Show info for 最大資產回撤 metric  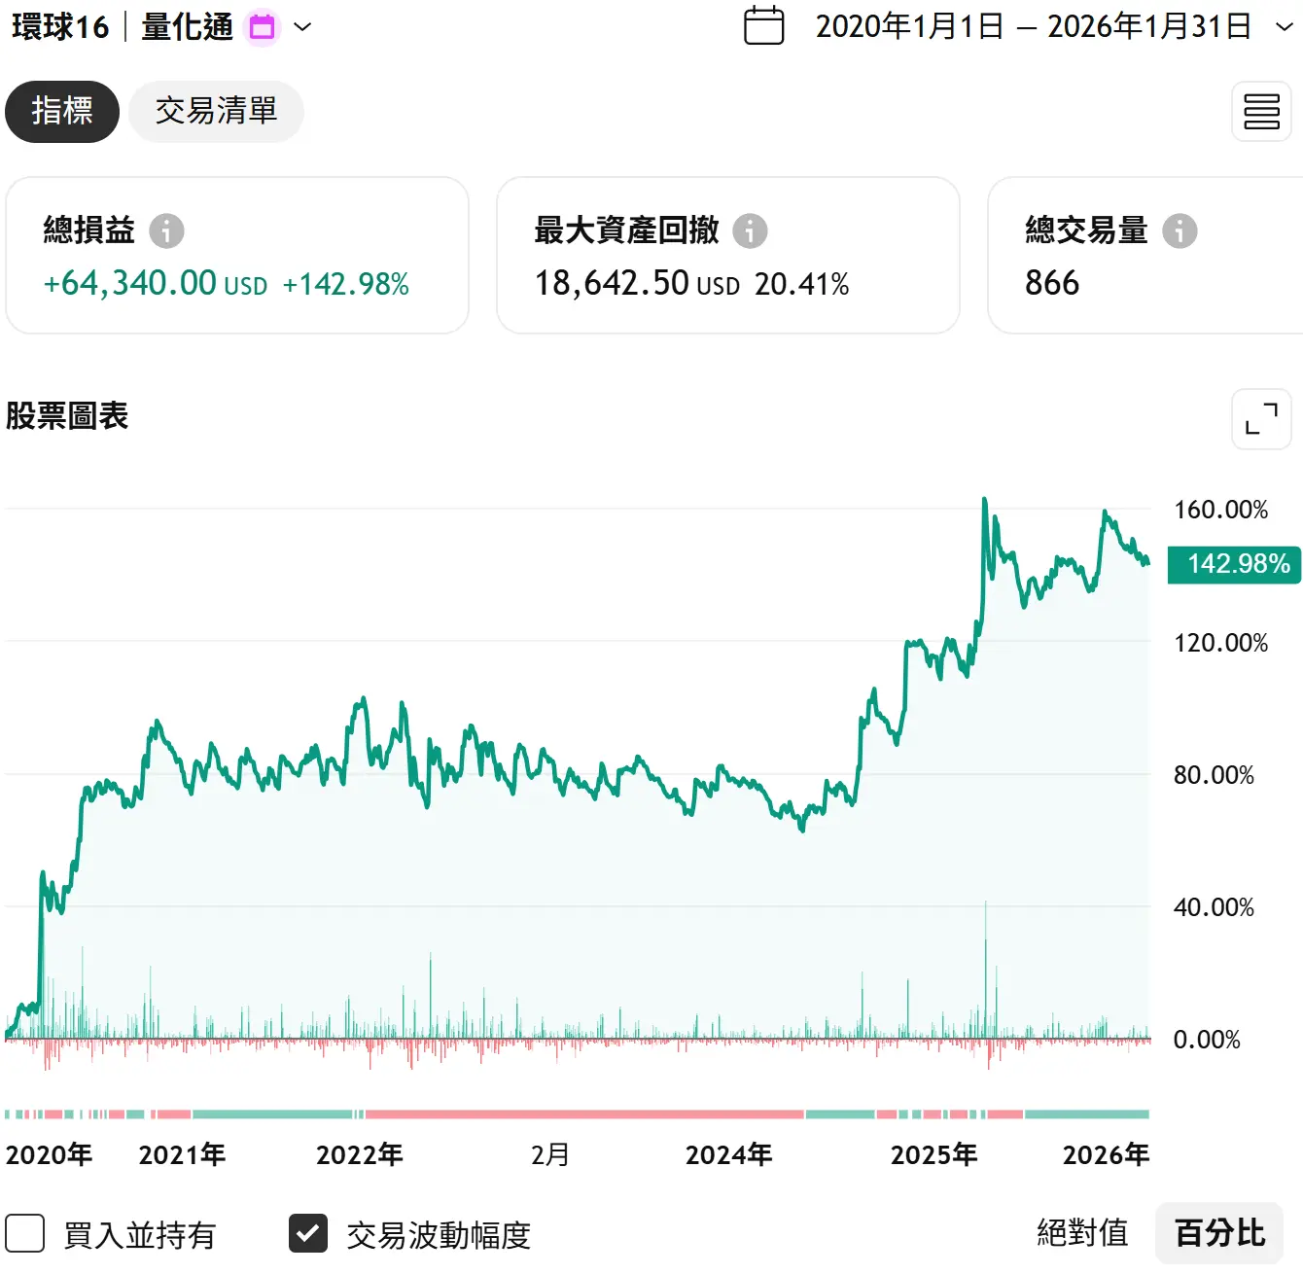point(750,231)
